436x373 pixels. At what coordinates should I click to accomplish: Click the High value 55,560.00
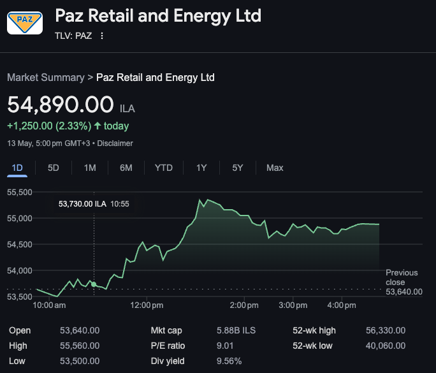tap(80, 346)
